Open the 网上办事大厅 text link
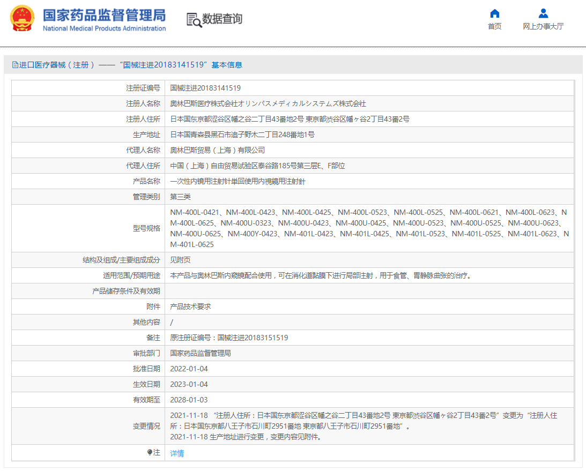 [x=543, y=27]
